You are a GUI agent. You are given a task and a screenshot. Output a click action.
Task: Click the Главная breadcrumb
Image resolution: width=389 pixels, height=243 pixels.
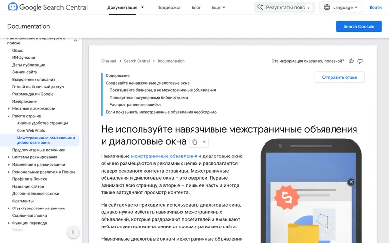pos(108,61)
